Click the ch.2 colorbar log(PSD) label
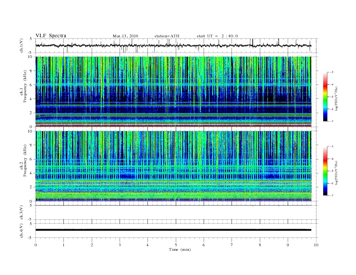This screenshot has height=275, width=356. pos(336,173)
